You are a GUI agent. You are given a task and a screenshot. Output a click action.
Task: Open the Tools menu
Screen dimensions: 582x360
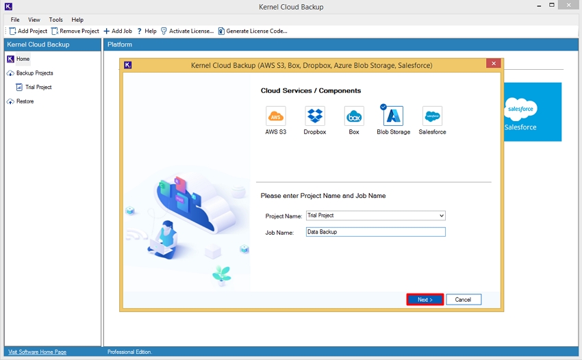click(56, 20)
